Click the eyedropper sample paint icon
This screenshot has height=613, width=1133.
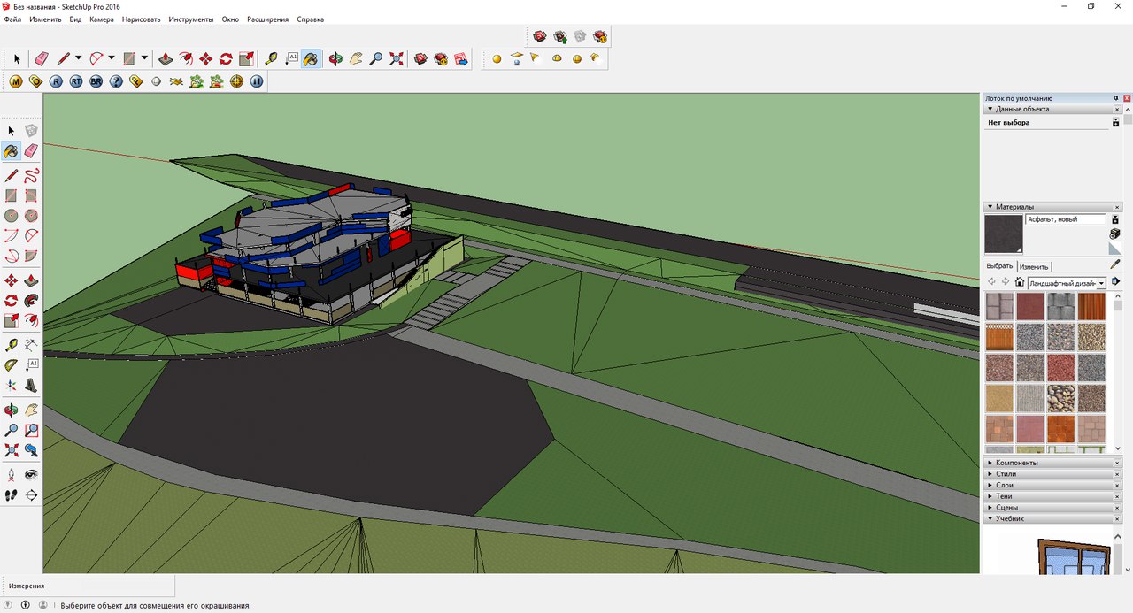pos(1115,264)
